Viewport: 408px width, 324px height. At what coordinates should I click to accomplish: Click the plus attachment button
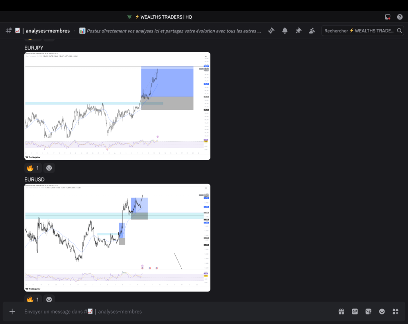point(12,312)
